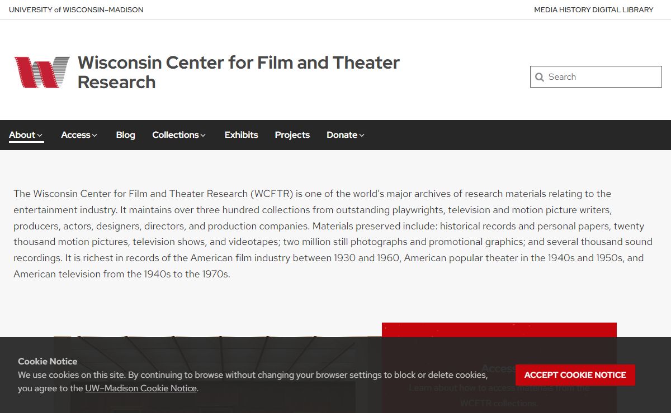
Task: Click the 'Cookie Notice' heading text
Action: click(48, 361)
